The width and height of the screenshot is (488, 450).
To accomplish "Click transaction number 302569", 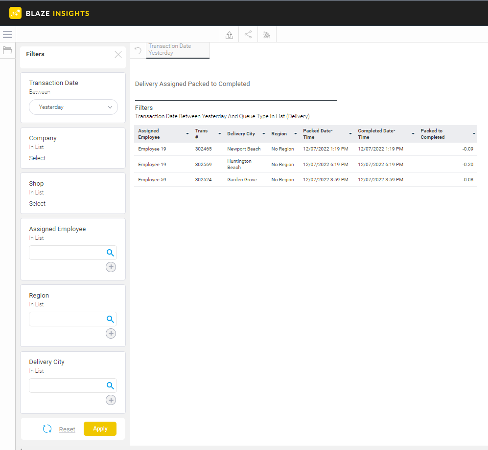I will [x=203, y=164].
